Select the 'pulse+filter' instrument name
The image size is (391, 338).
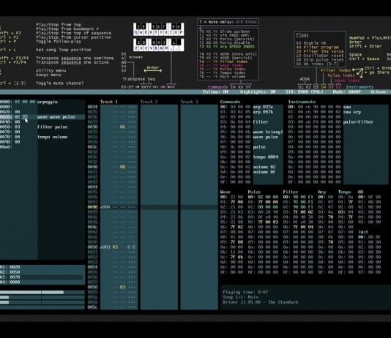point(358,121)
